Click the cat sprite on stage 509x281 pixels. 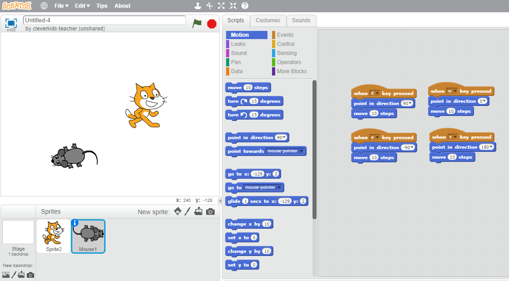coord(146,105)
